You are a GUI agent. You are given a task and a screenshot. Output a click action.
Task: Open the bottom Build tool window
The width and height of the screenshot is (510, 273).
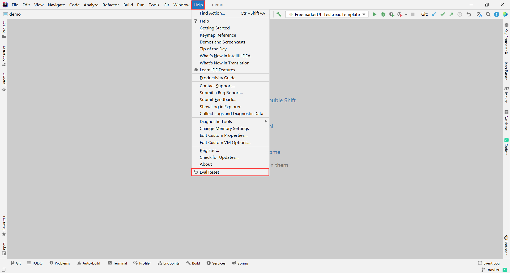(x=193, y=263)
